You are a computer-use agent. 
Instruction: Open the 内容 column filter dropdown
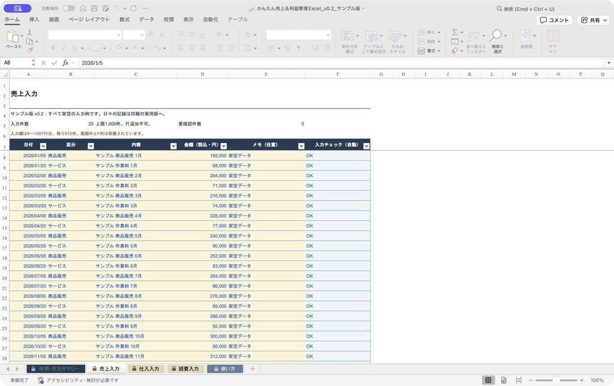click(173, 146)
